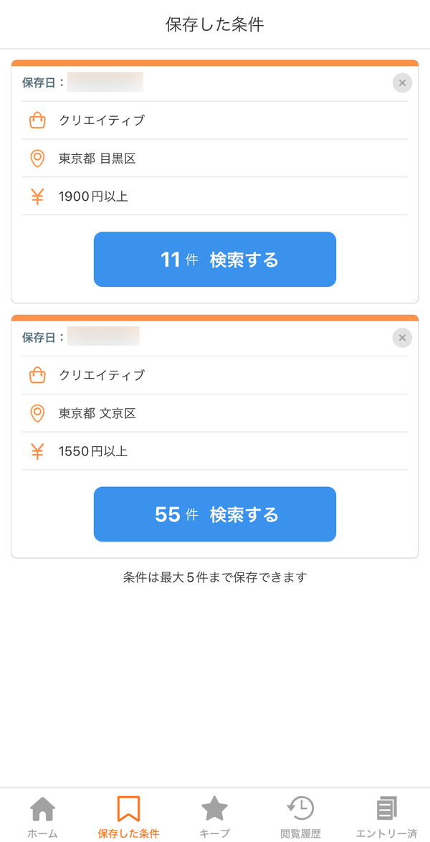
Task: Click the 保存日 label on first card
Action: (43, 82)
